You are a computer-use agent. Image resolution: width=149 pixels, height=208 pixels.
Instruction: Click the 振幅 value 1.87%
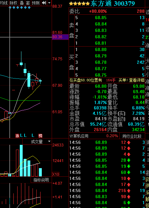point(101,102)
